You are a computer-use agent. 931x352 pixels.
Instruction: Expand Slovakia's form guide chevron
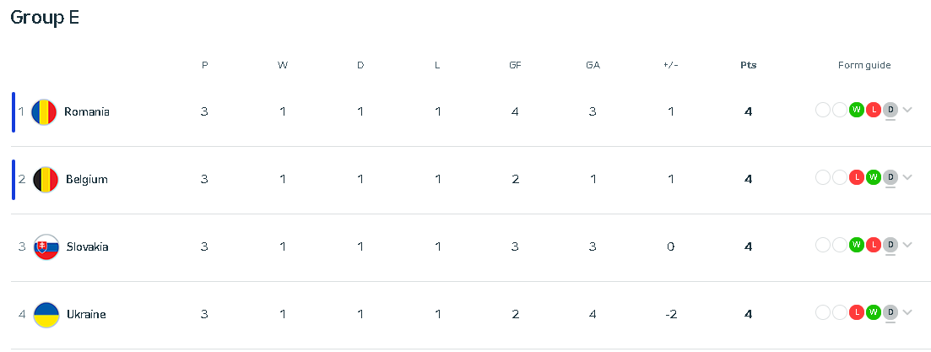pos(907,245)
